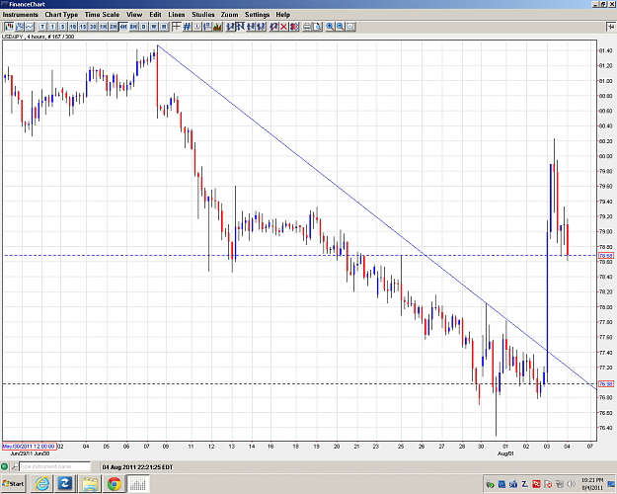Click the zoom in magnifier icon
The image size is (617, 494).
[x=330, y=27]
